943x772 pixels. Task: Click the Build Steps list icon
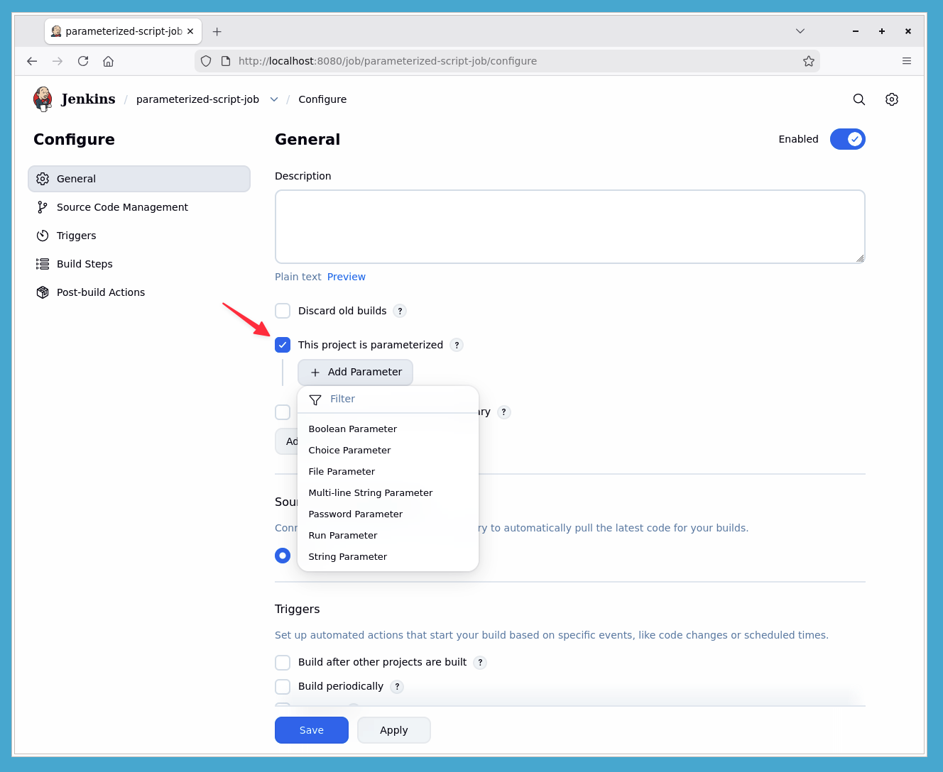tap(43, 263)
